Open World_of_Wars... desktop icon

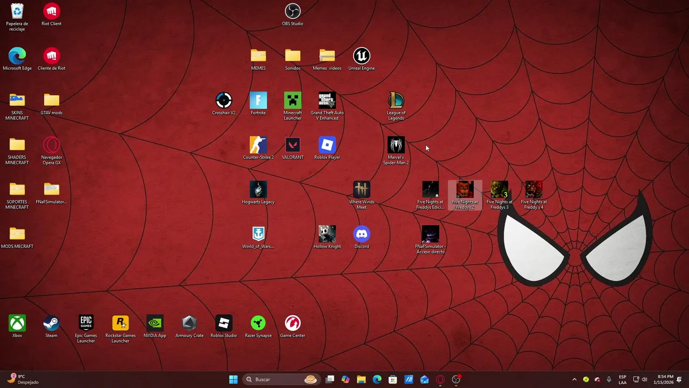(258, 238)
